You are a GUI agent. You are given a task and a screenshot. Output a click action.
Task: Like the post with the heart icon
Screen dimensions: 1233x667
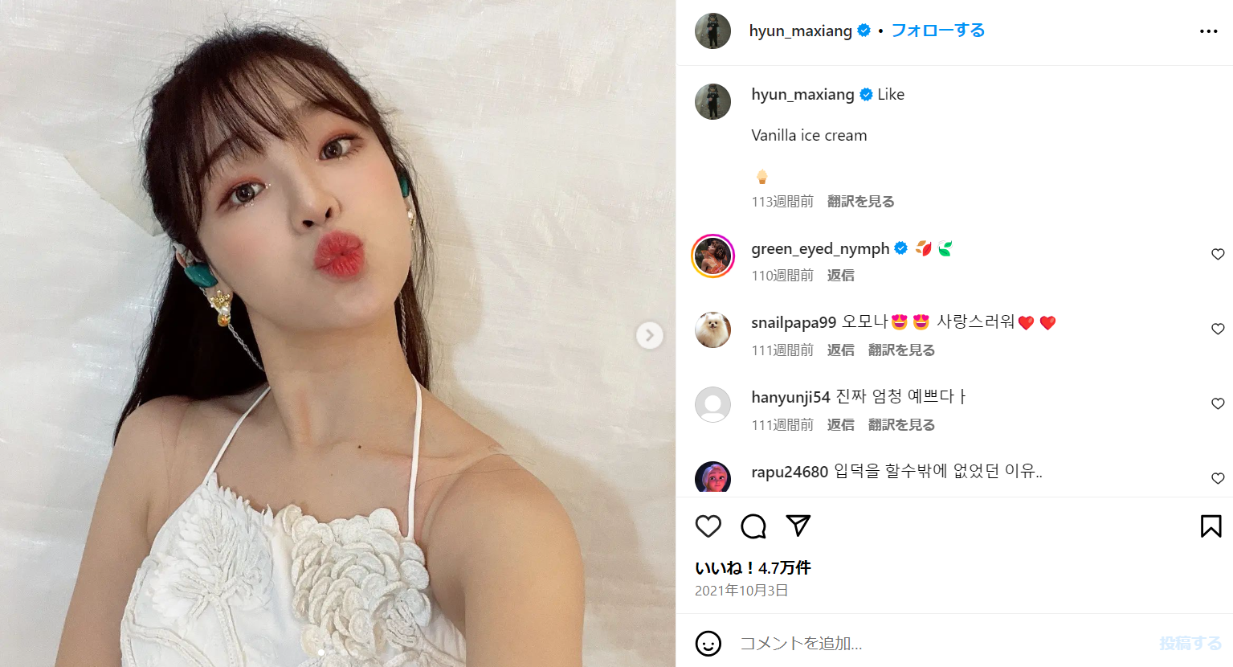point(708,526)
